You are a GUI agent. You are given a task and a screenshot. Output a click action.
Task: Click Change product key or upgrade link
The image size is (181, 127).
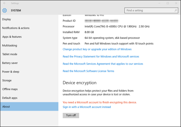[x=97, y=49]
